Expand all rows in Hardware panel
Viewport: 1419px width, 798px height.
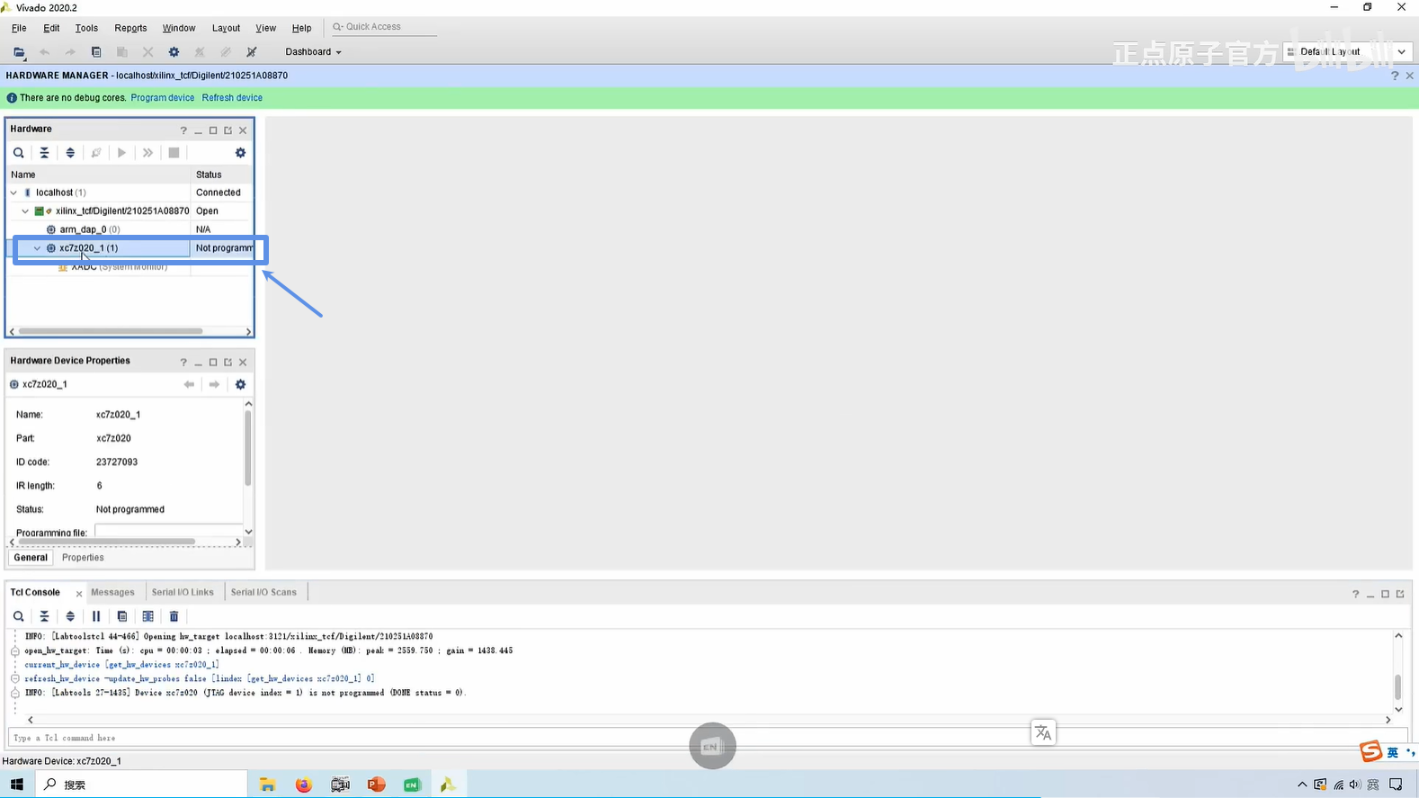[70, 153]
